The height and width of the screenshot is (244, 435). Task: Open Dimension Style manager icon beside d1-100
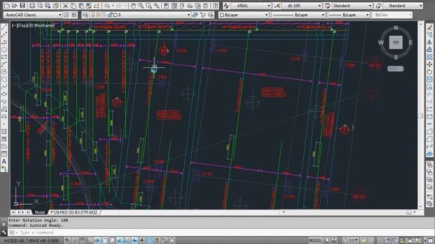[277, 5]
